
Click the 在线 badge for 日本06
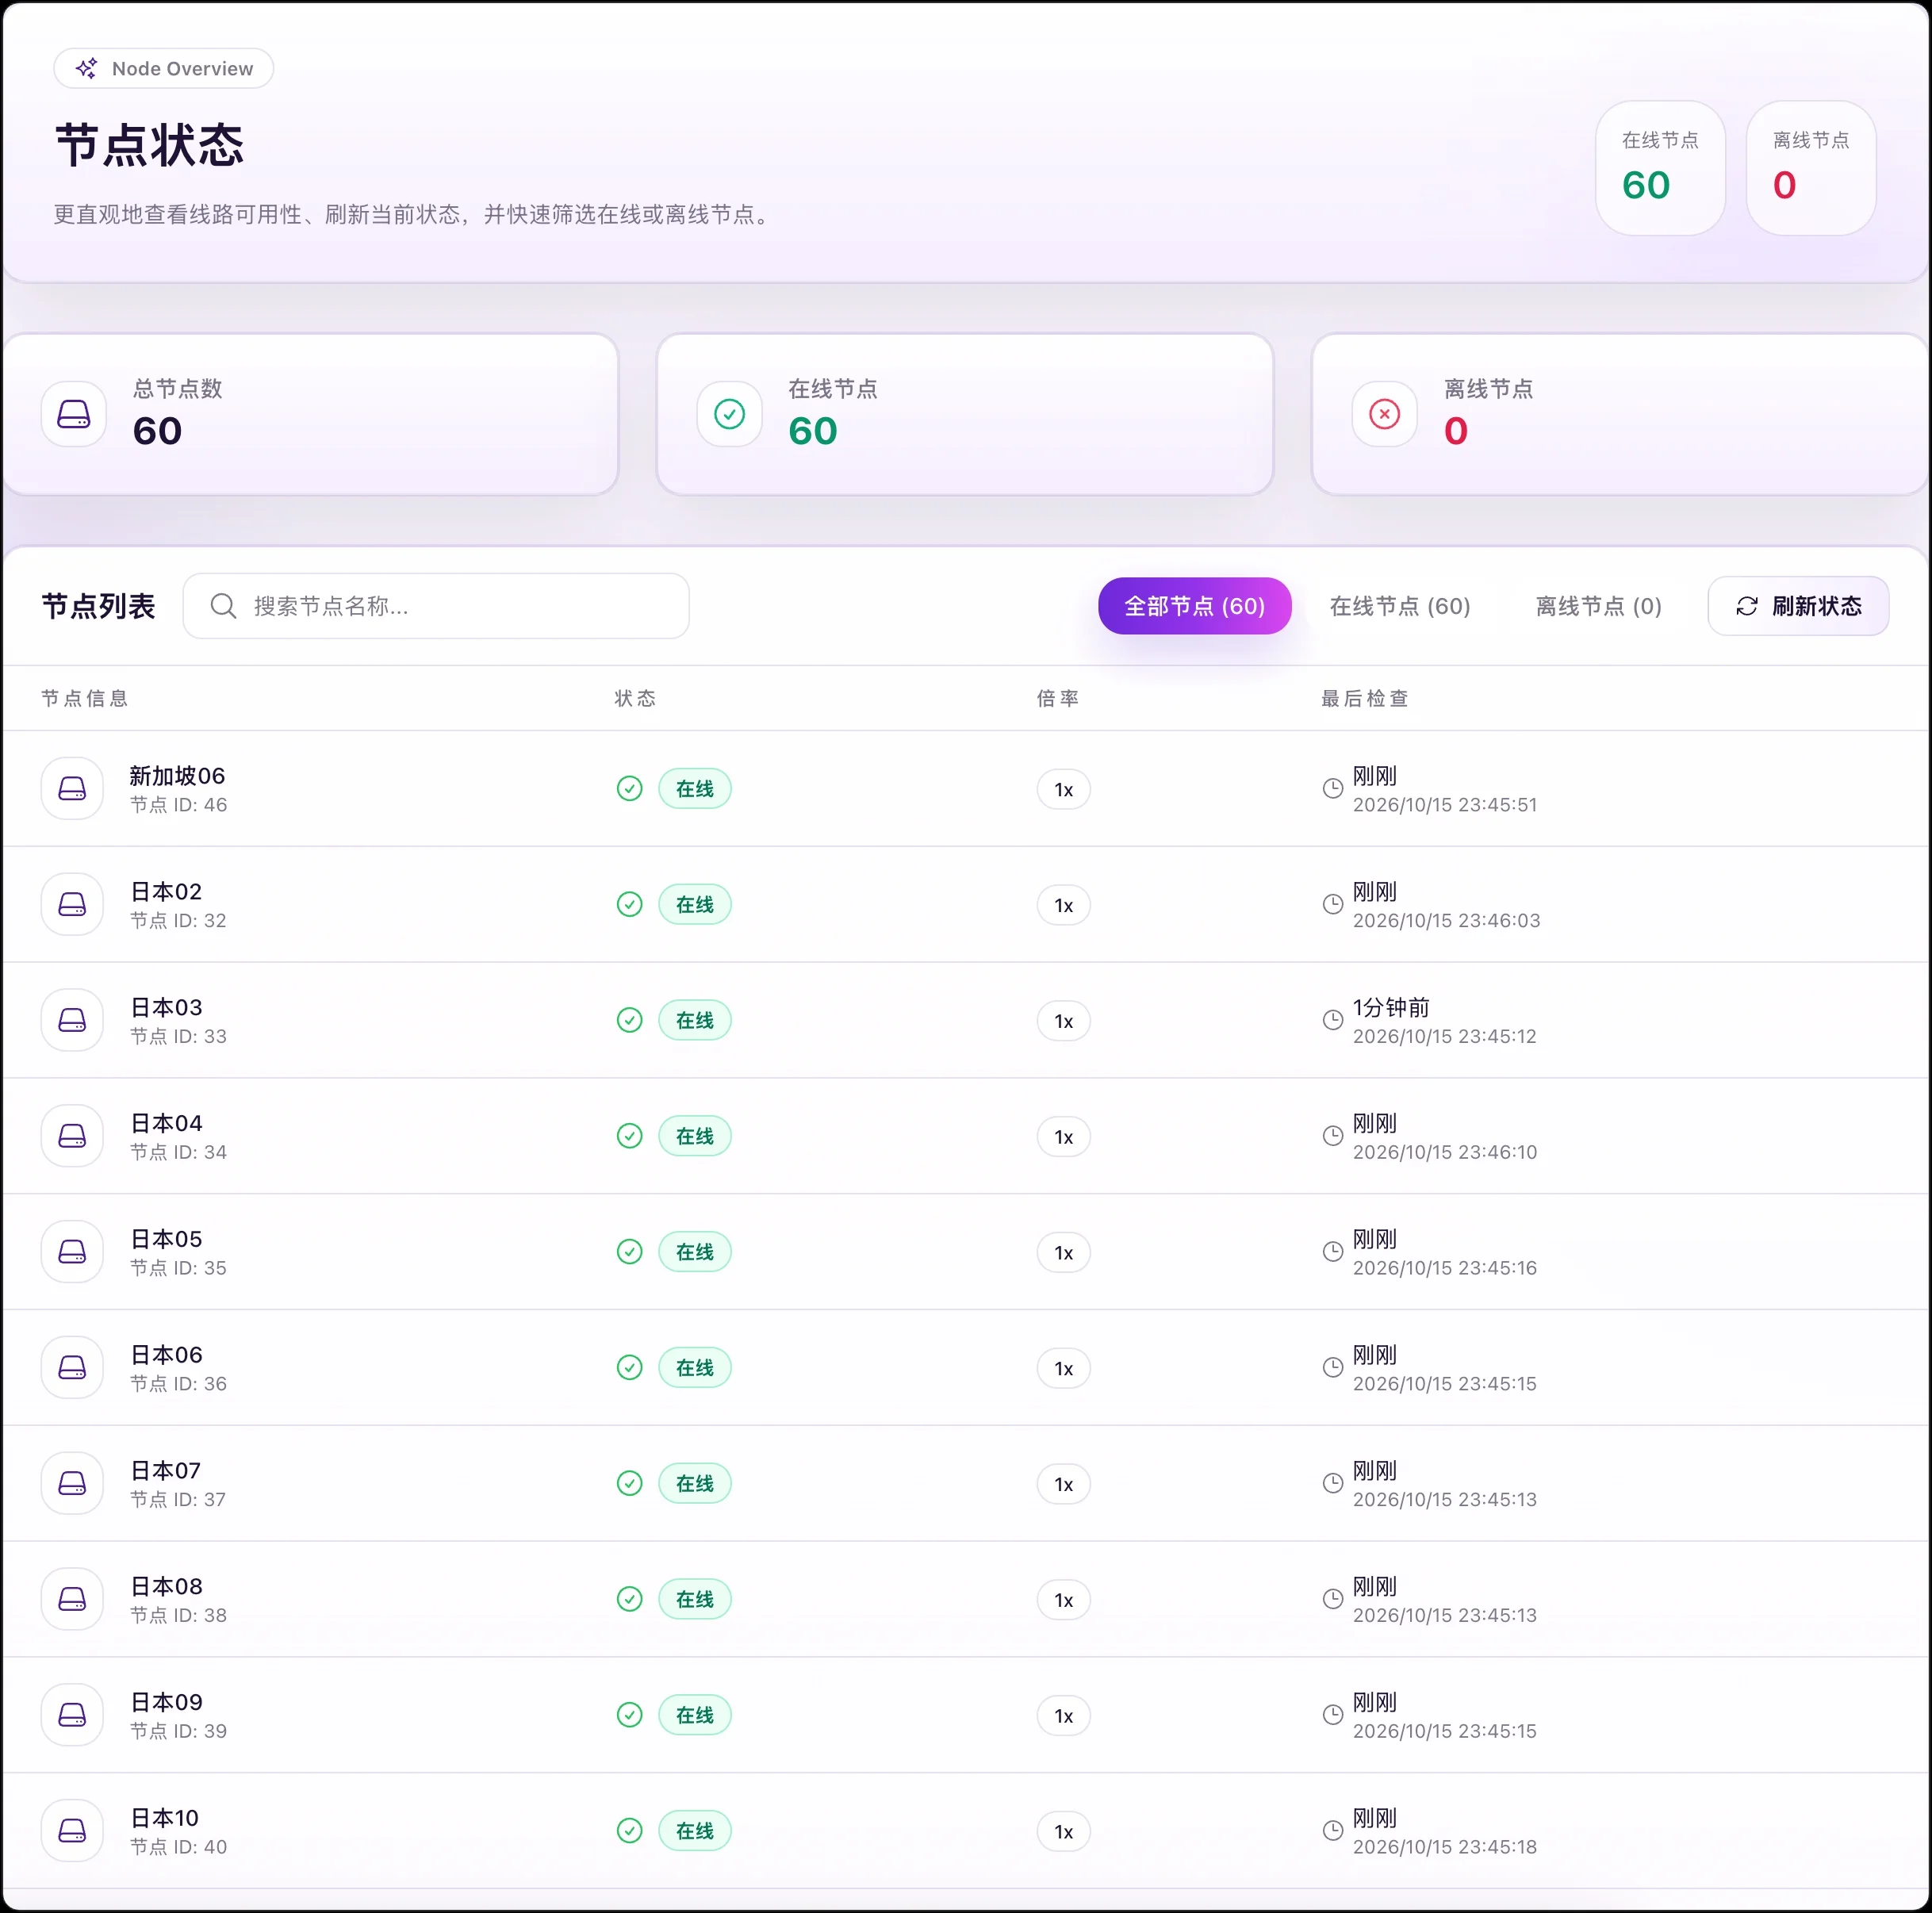click(695, 1368)
